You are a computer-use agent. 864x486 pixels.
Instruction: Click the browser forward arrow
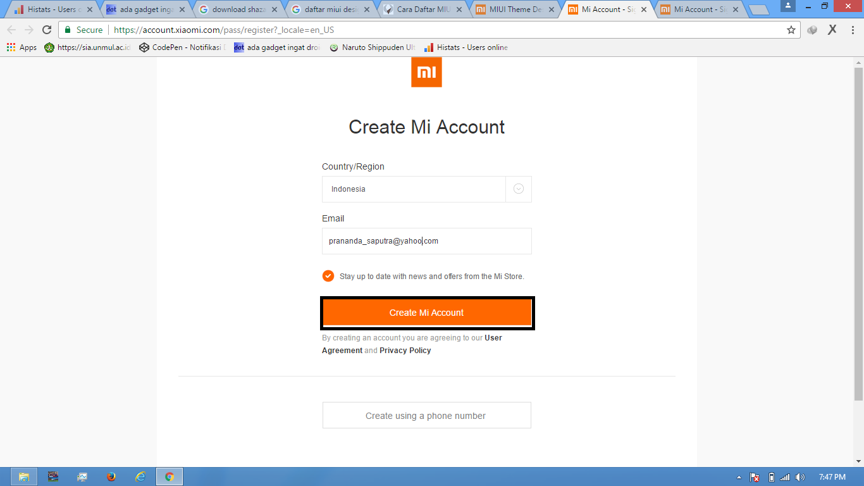click(x=29, y=30)
